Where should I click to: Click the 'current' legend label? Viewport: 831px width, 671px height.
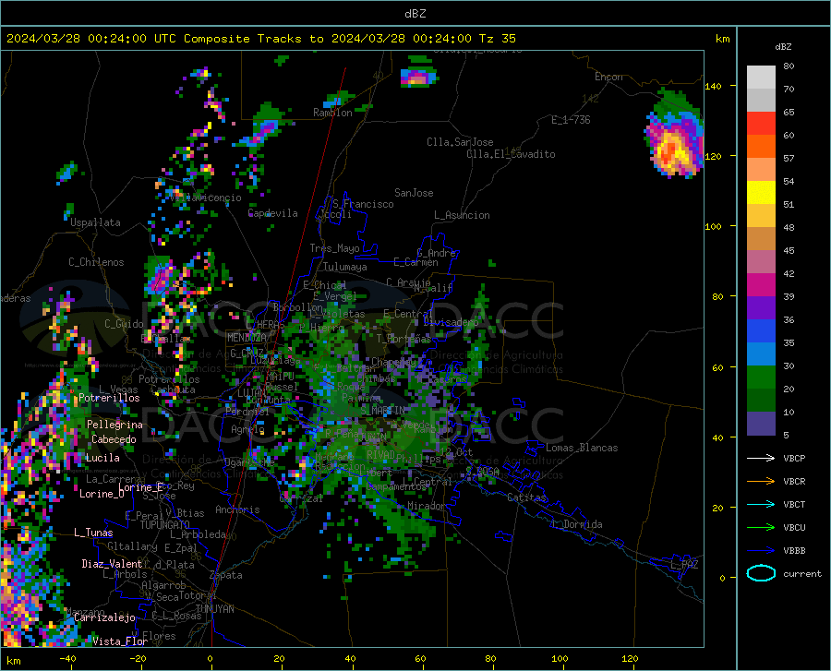[801, 573]
